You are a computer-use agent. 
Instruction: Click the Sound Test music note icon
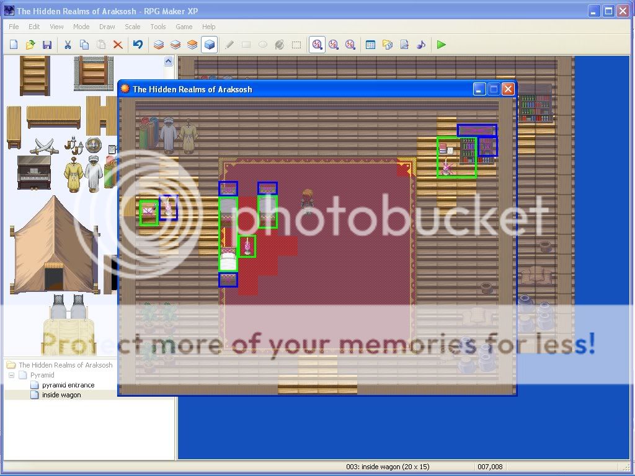421,45
